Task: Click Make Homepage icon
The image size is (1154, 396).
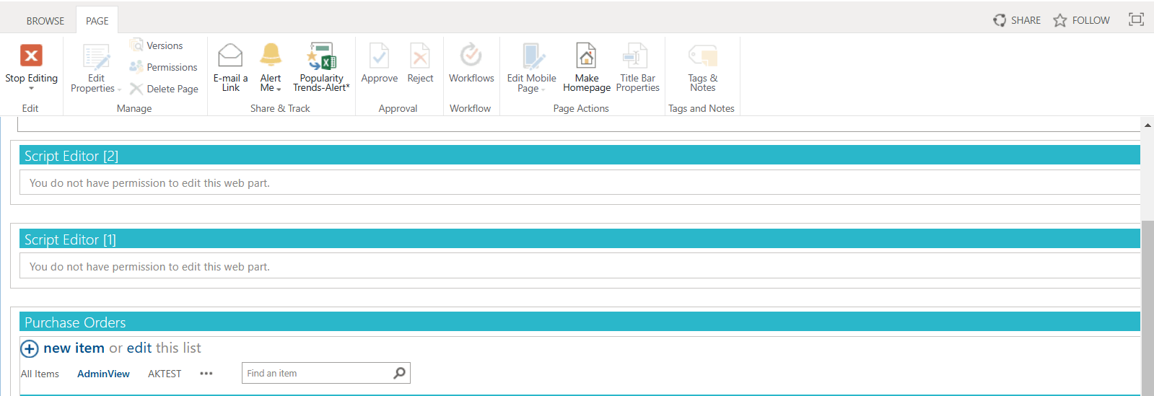Action: tap(587, 56)
